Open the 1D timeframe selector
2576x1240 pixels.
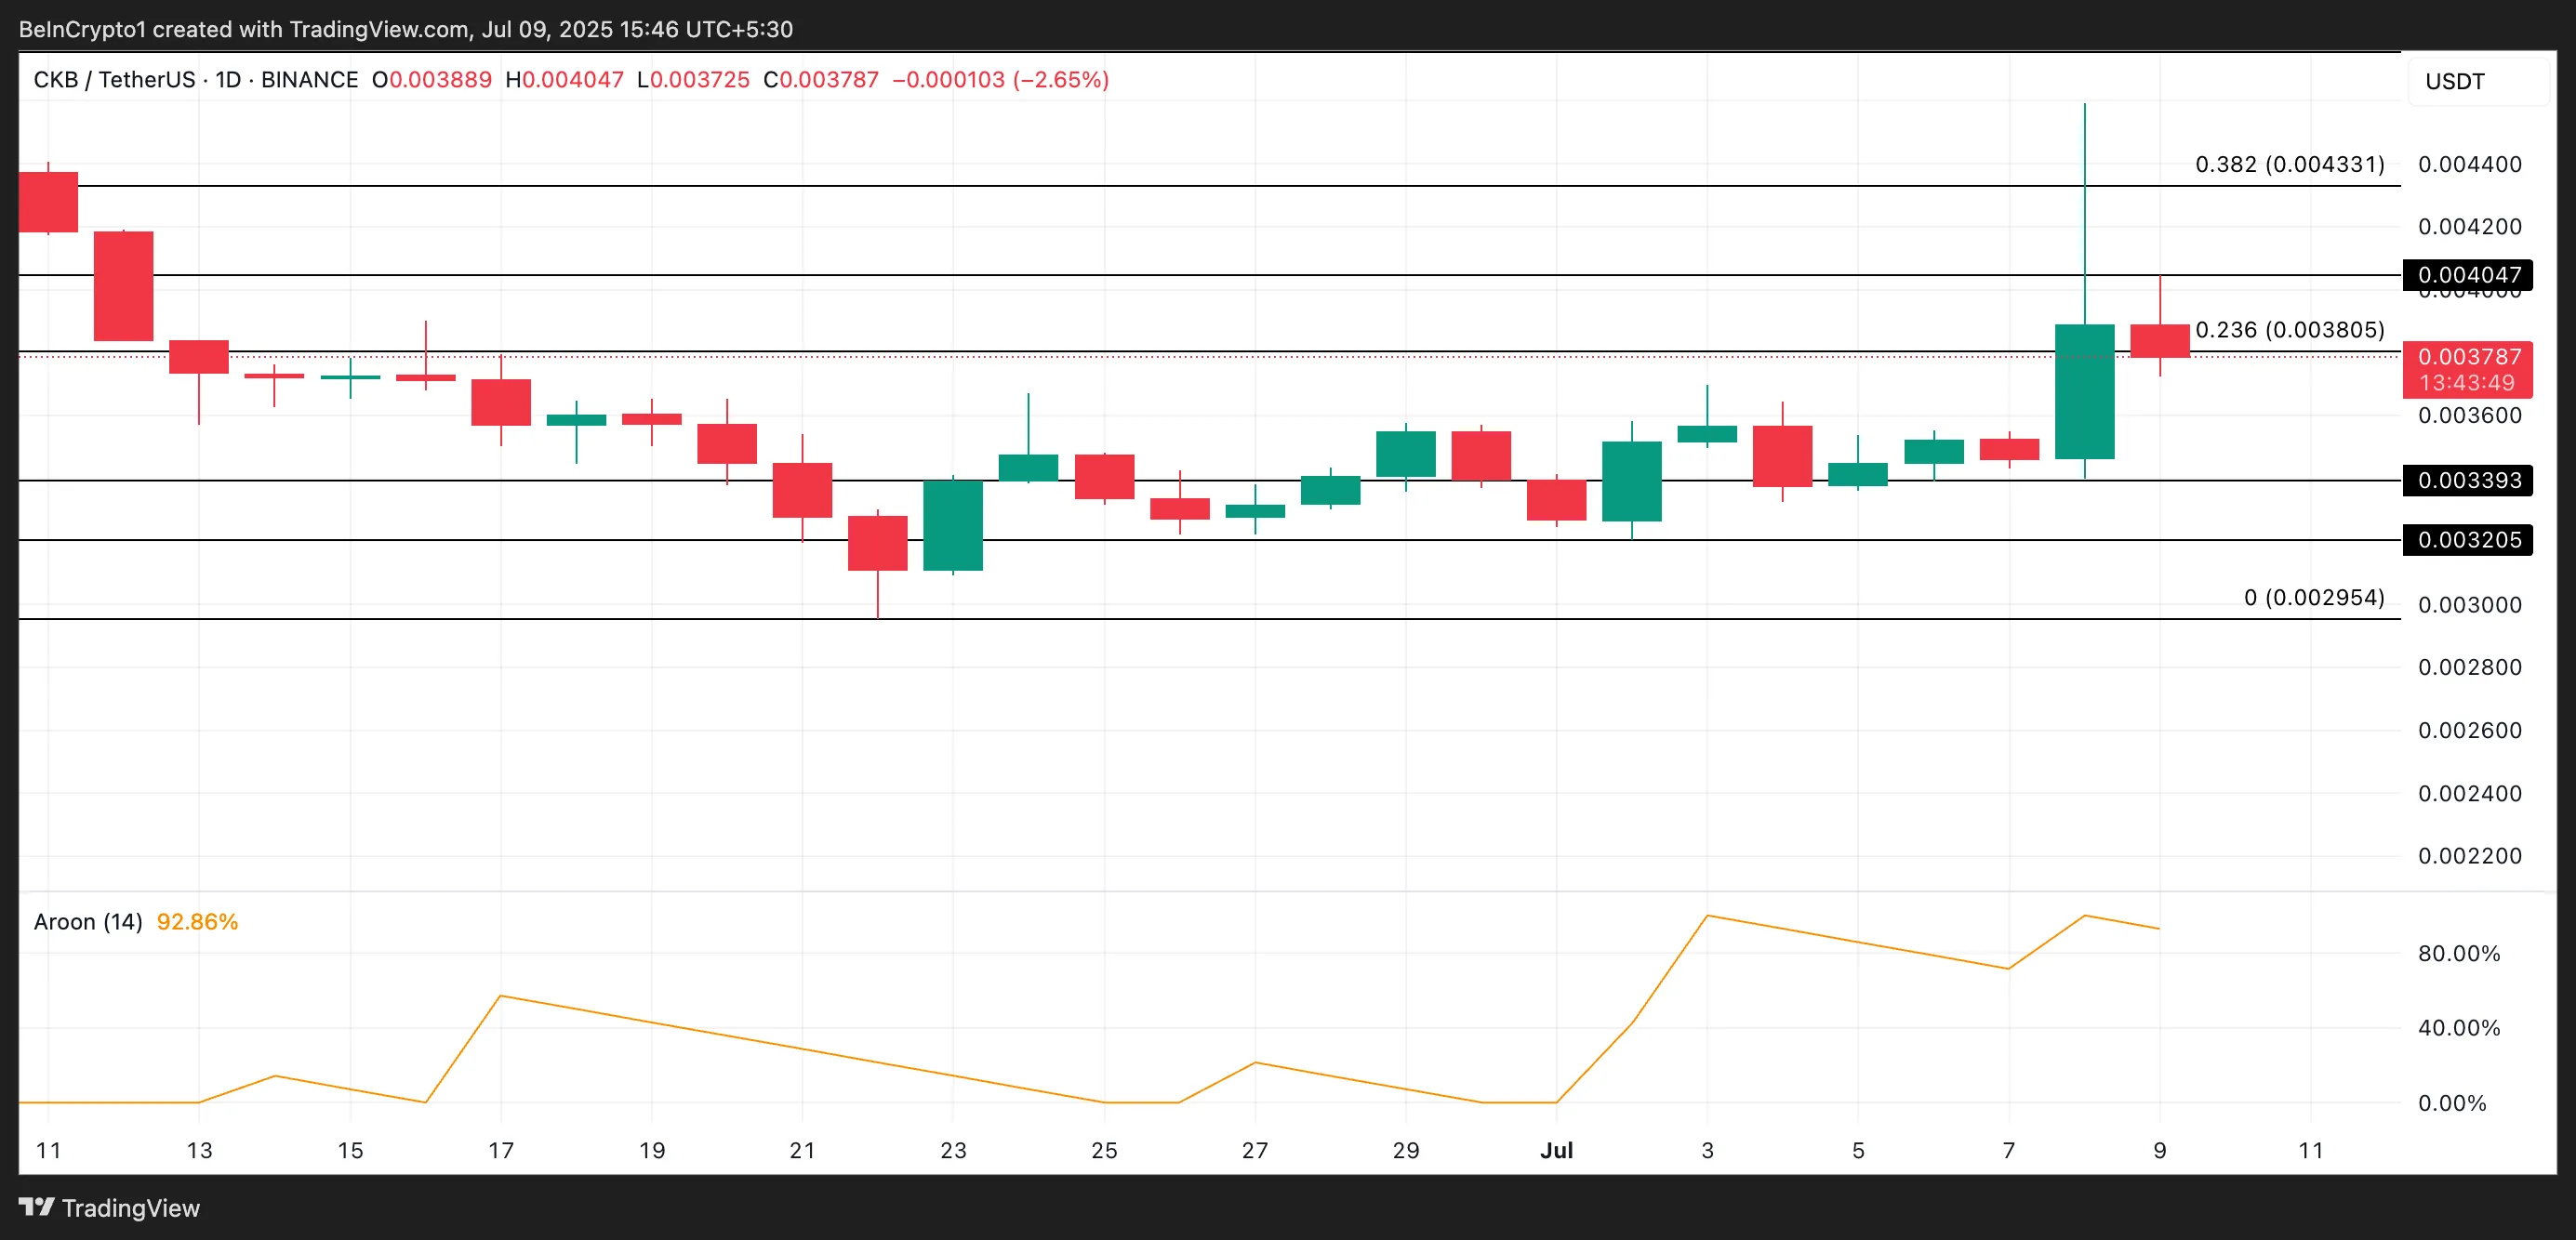point(231,80)
